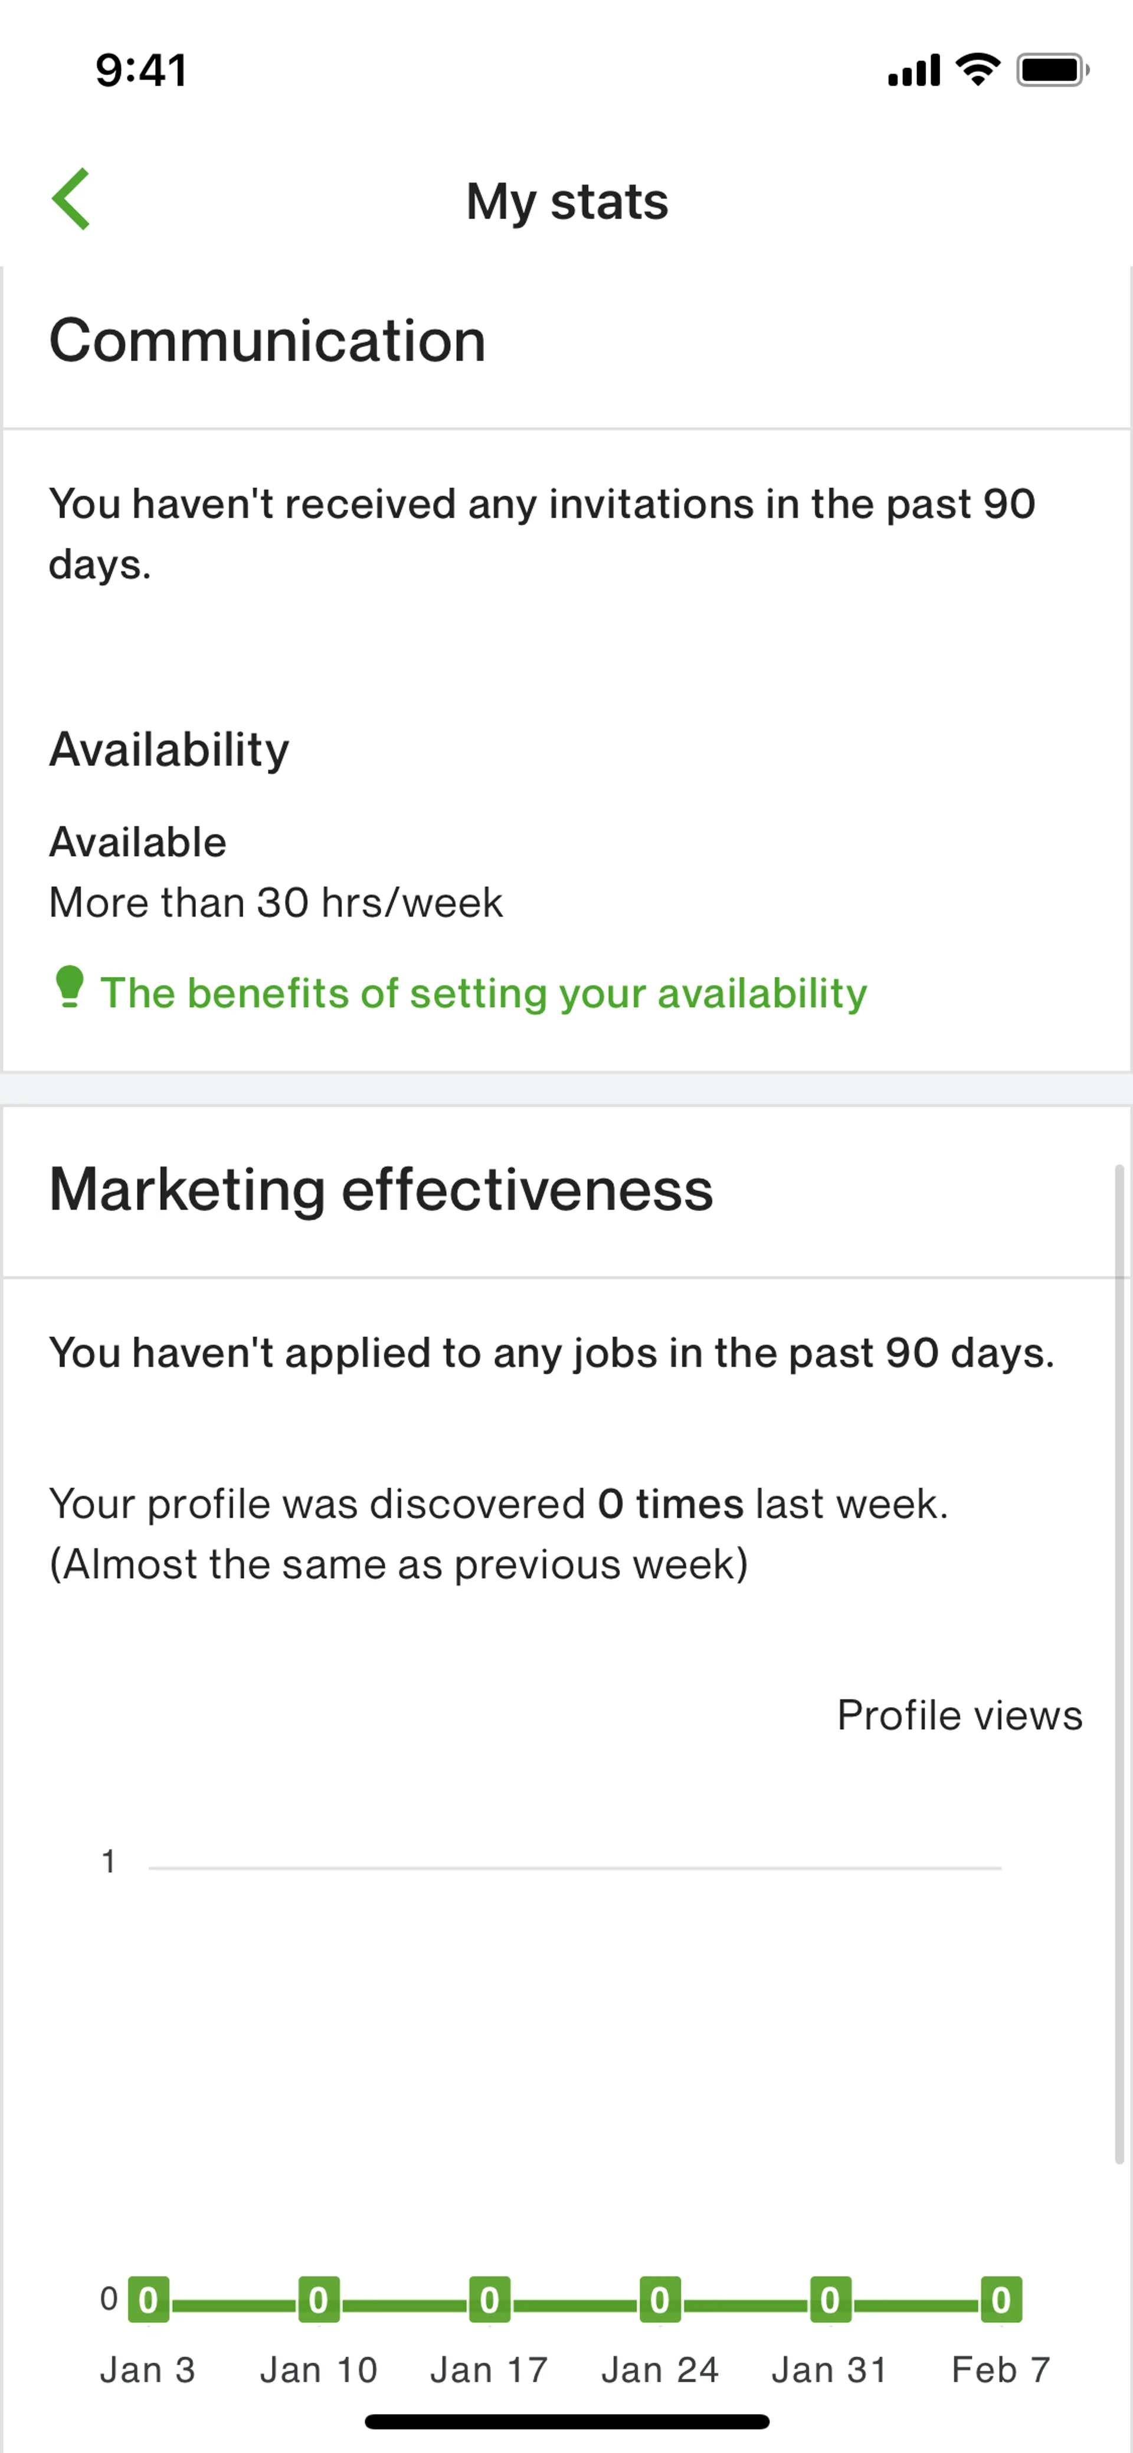This screenshot has height=2453, width=1133.
Task: Select the Jan 3 data point marker
Action: pos(149,2299)
